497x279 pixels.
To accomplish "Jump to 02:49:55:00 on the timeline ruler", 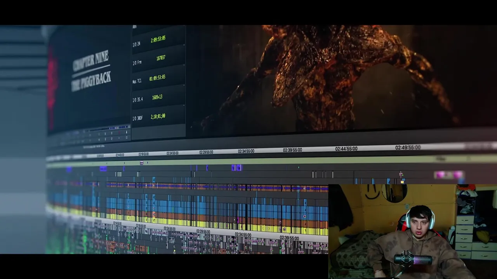I will (x=408, y=148).
